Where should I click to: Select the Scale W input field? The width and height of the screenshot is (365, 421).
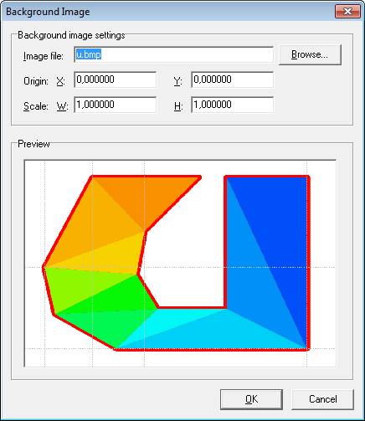pos(116,105)
